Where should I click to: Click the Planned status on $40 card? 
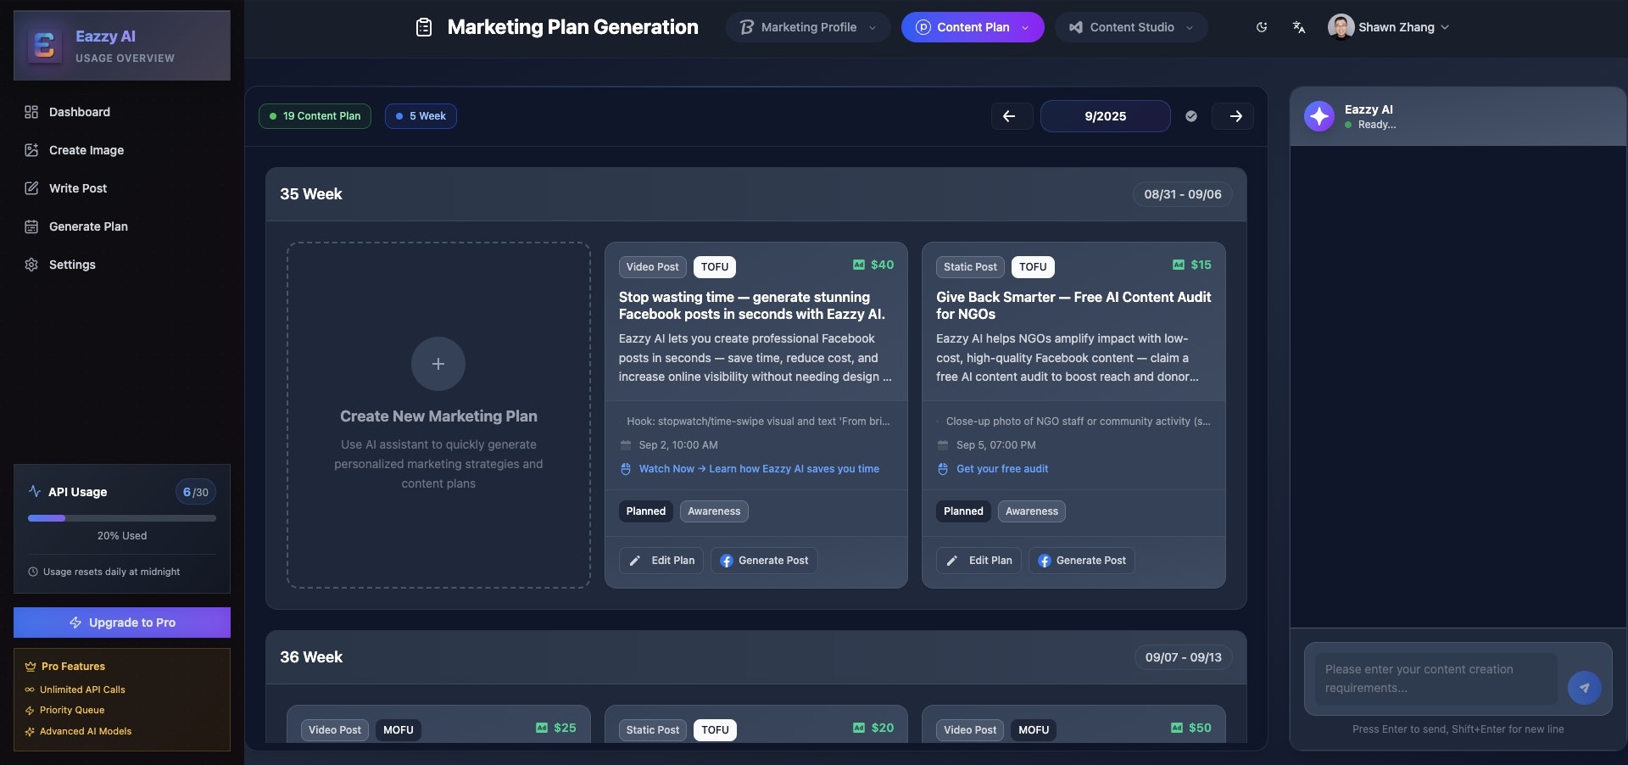pyautogui.click(x=646, y=511)
